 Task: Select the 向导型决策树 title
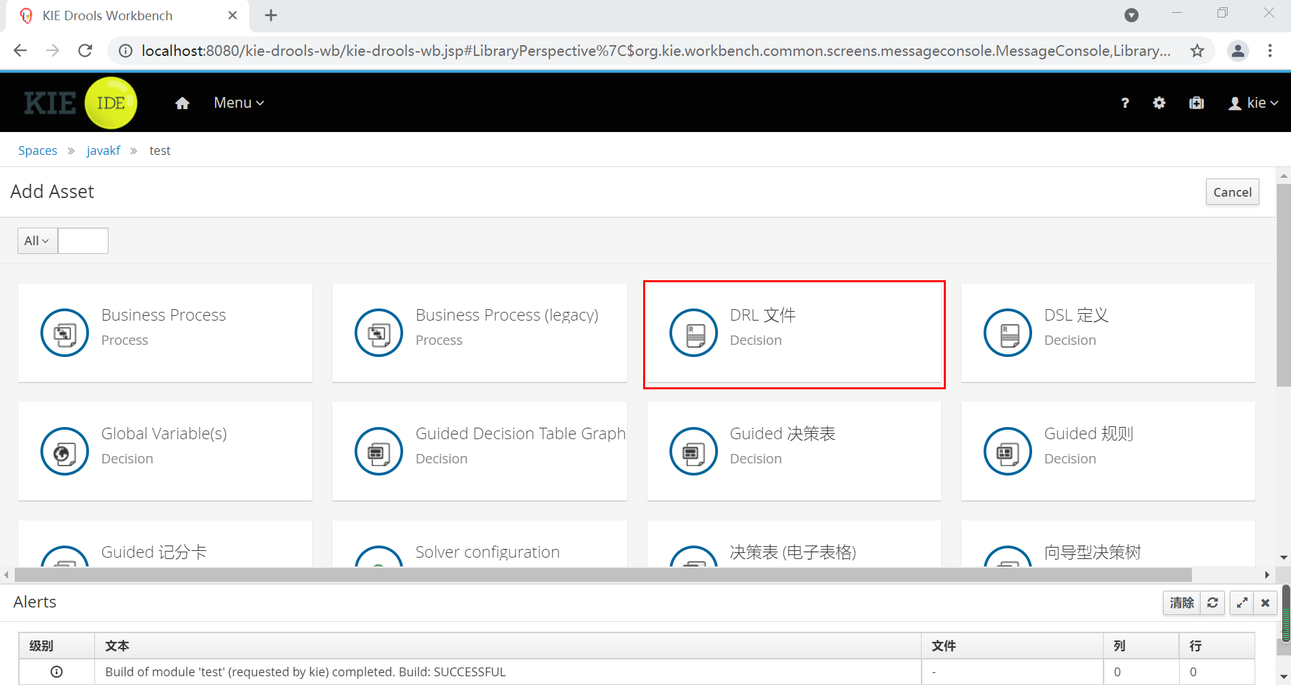pos(1092,552)
